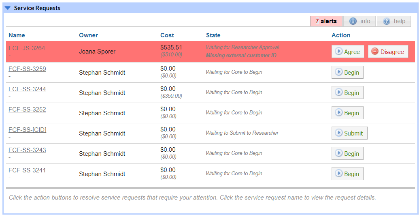
Task: Open the help tab
Action: pos(393,21)
